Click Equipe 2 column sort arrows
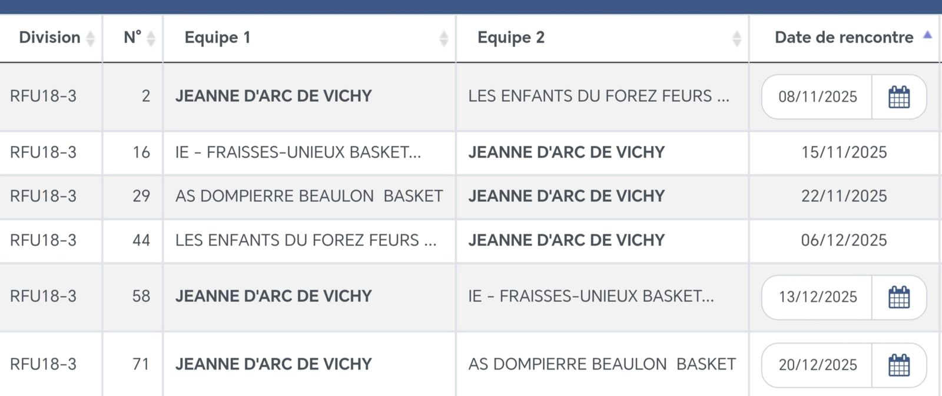Viewport: 942px width, 396px height. (x=737, y=38)
